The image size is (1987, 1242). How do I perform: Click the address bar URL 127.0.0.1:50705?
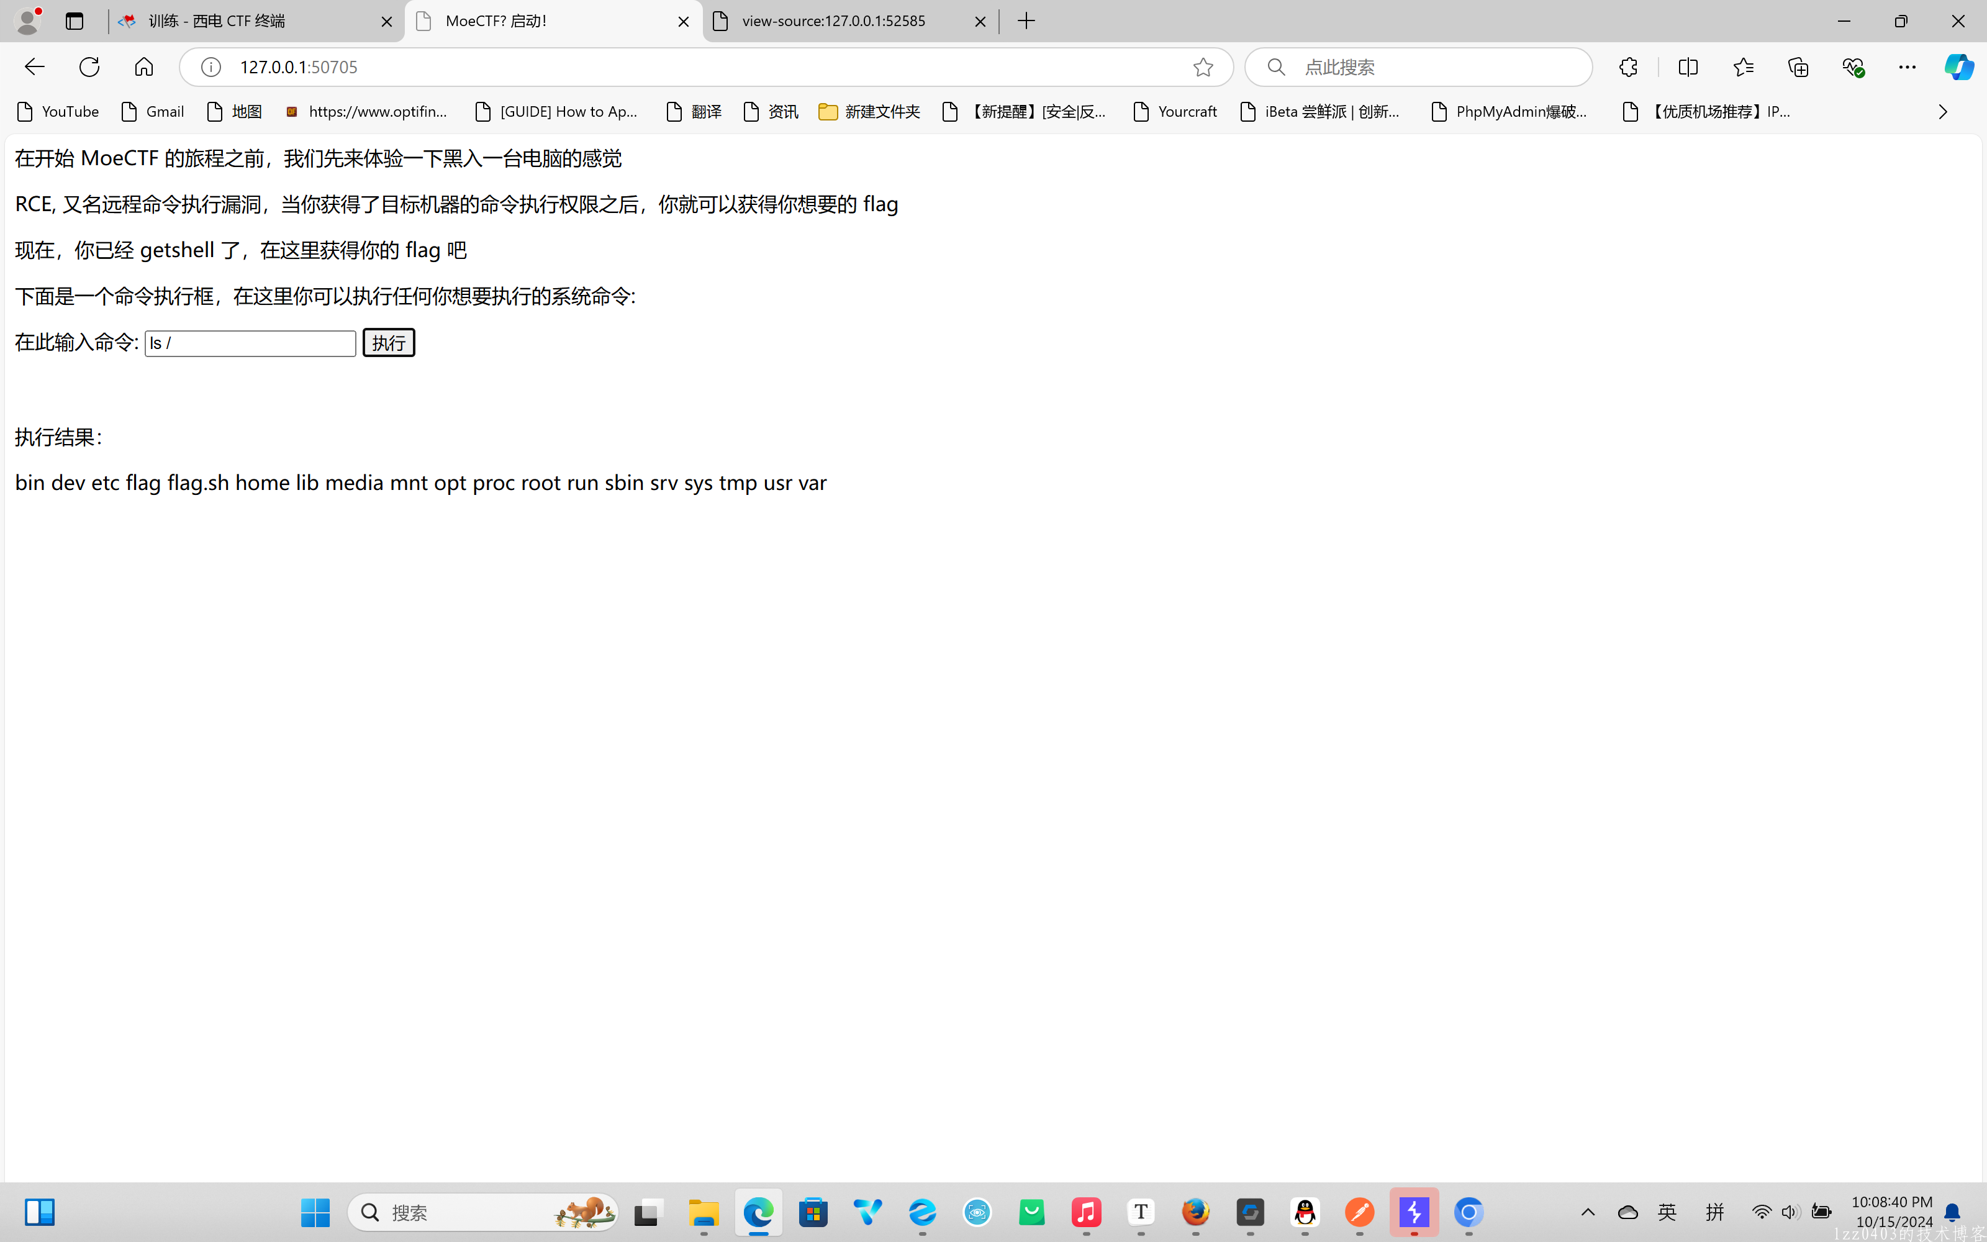(299, 66)
